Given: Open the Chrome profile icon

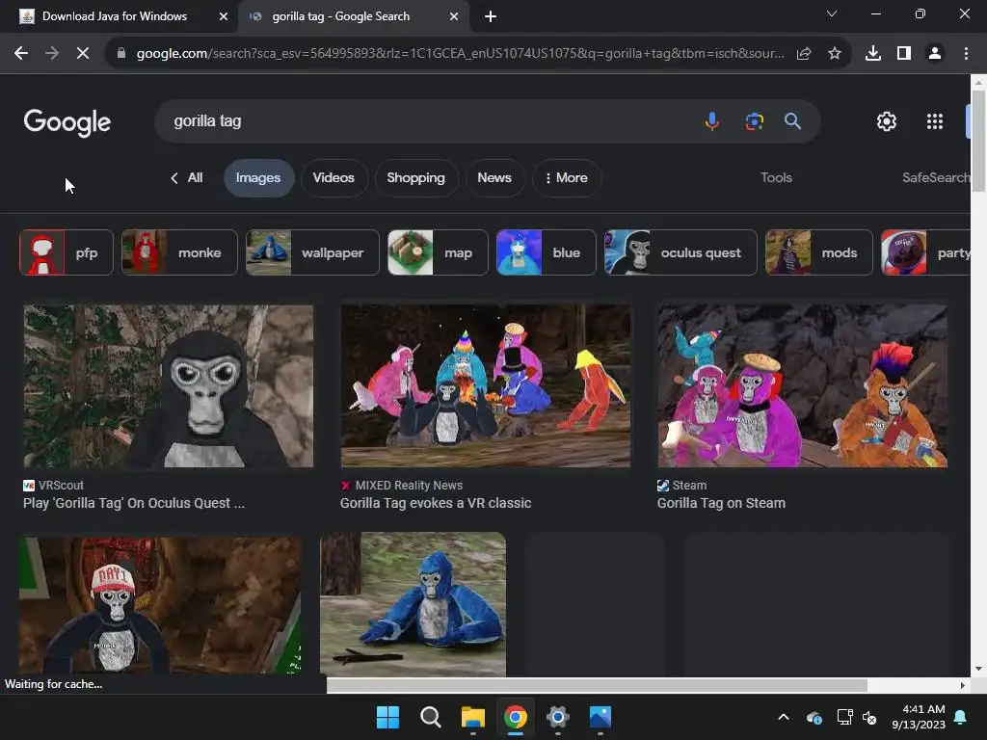Looking at the screenshot, I should point(935,54).
